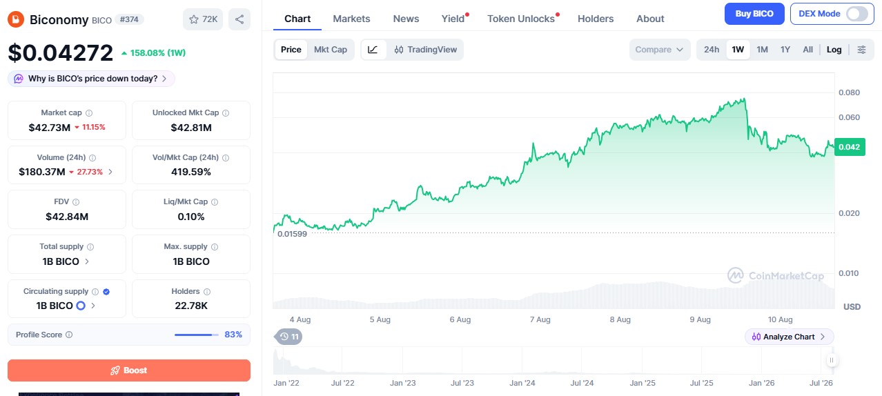This screenshot has width=882, height=396.
Task: Click the Unlocked Mkt Cap $42.81M value
Action: click(x=191, y=128)
